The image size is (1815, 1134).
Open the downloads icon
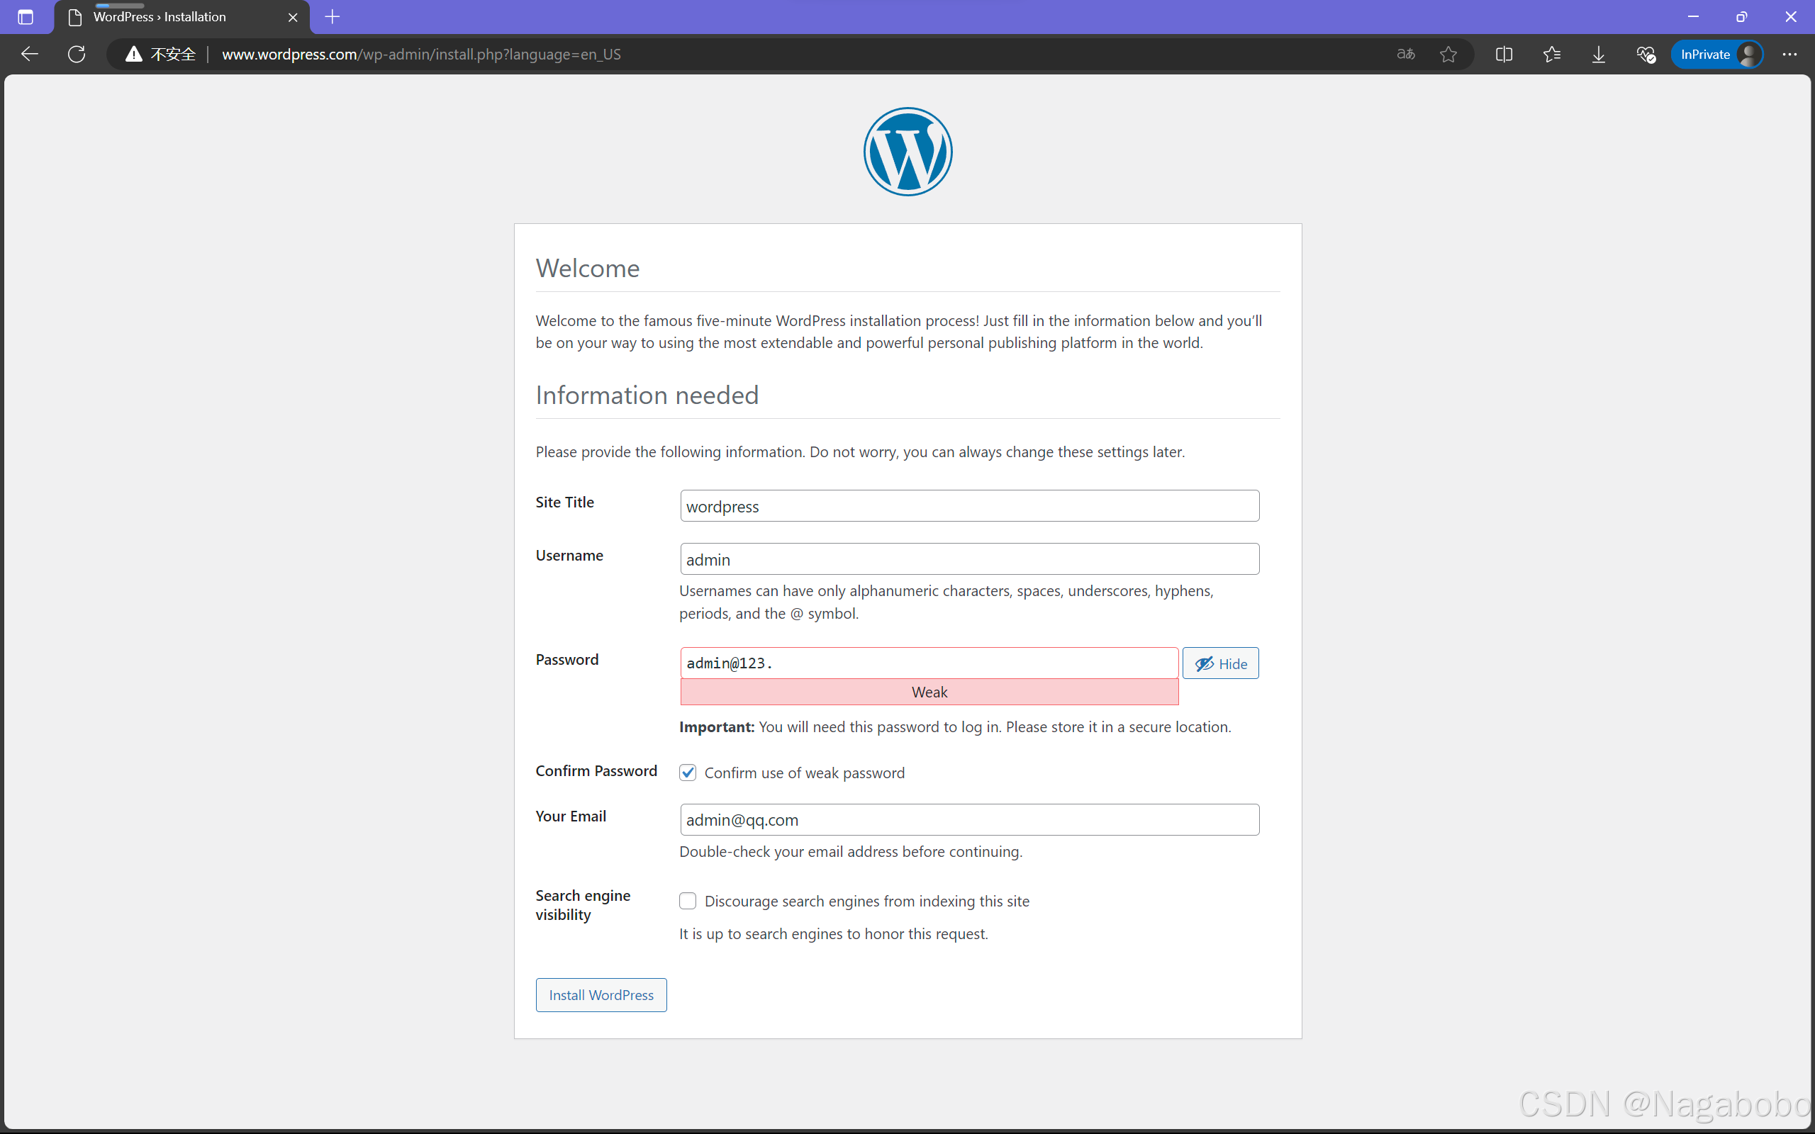[x=1598, y=54]
